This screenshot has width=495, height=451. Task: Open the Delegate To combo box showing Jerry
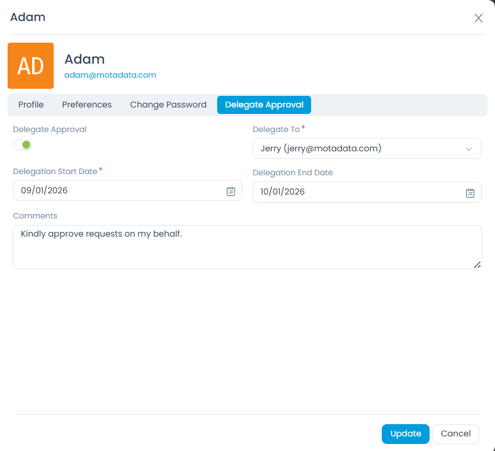tap(356, 148)
